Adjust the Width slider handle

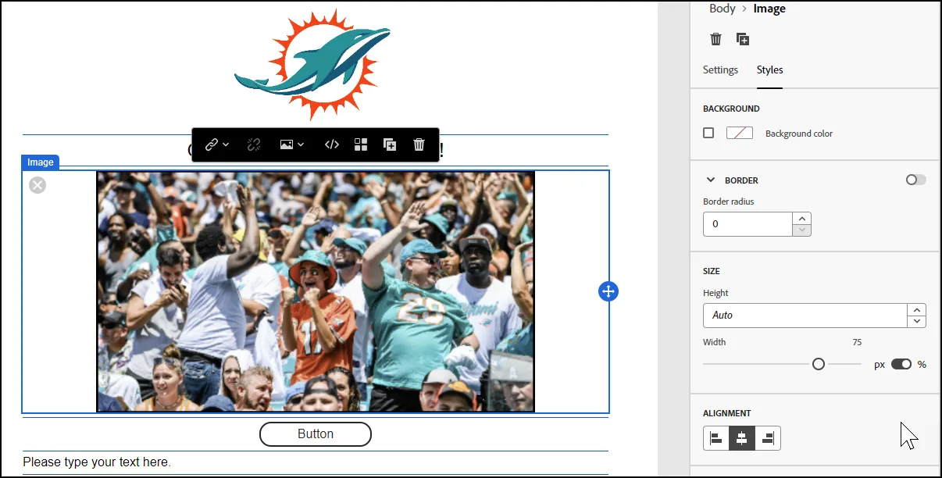pyautogui.click(x=819, y=364)
